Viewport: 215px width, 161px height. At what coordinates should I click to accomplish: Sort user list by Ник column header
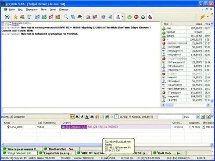coord(174,24)
